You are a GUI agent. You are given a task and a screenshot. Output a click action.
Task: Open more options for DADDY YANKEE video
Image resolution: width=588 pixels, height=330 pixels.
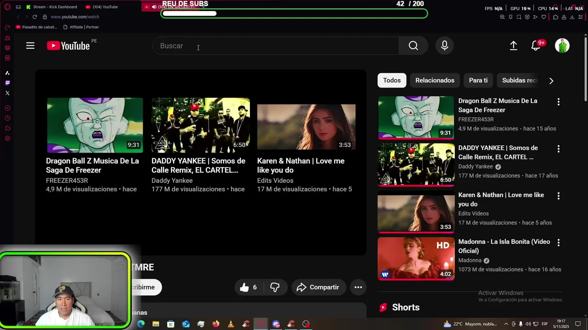point(559,149)
